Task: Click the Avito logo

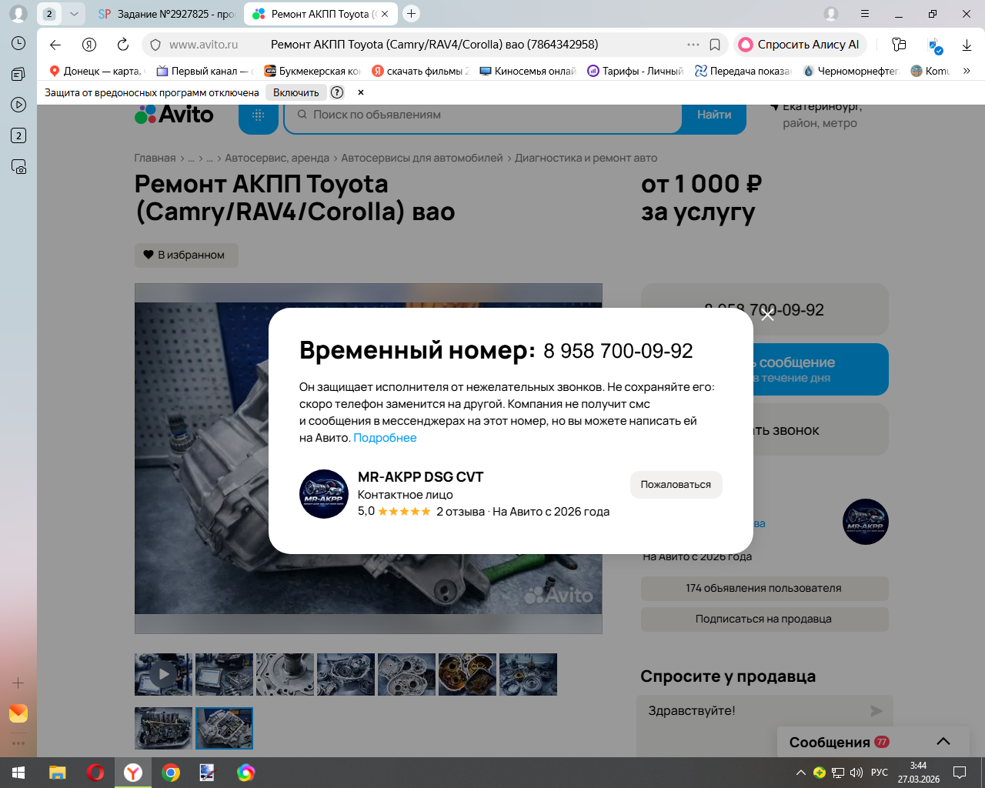Action: [x=174, y=115]
